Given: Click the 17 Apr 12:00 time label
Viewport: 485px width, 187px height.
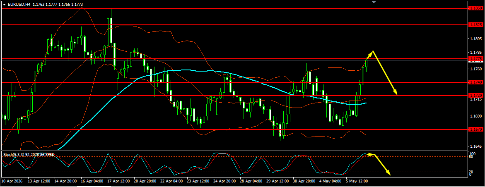Looking at the screenshot, I should pos(119,181).
